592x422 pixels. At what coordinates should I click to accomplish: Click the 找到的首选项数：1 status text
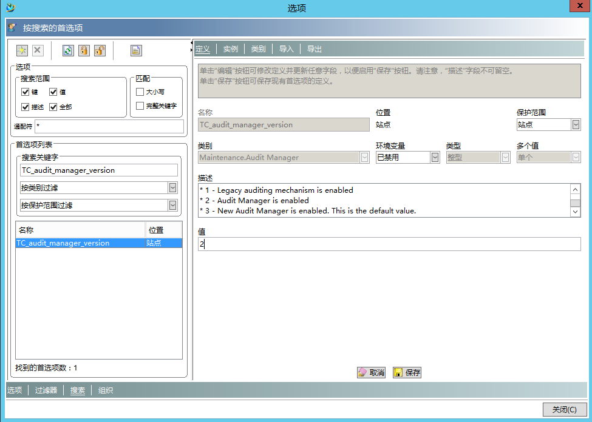(46, 367)
